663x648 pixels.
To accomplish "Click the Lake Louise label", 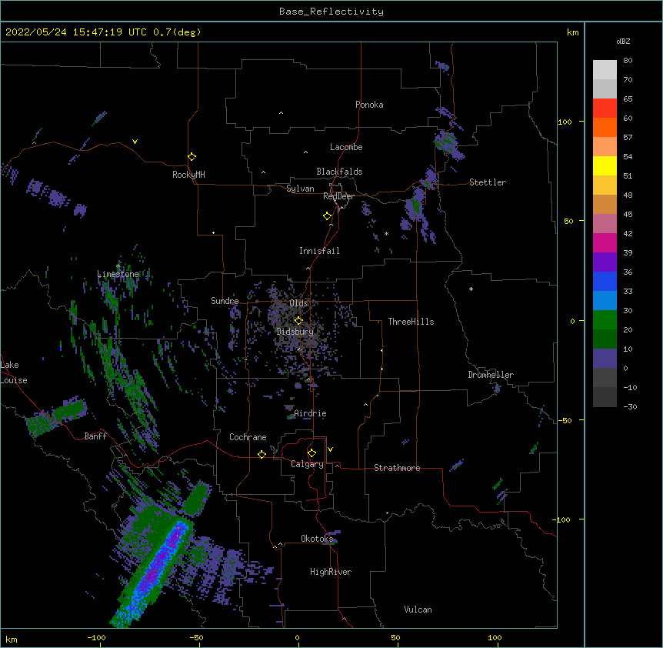I will [12, 372].
